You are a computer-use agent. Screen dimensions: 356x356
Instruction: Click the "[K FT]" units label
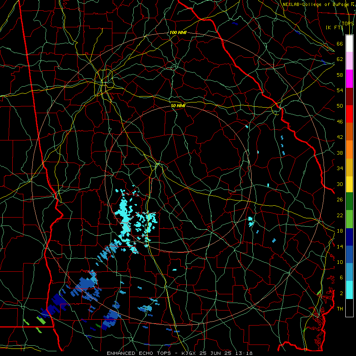pyautogui.click(x=334, y=27)
